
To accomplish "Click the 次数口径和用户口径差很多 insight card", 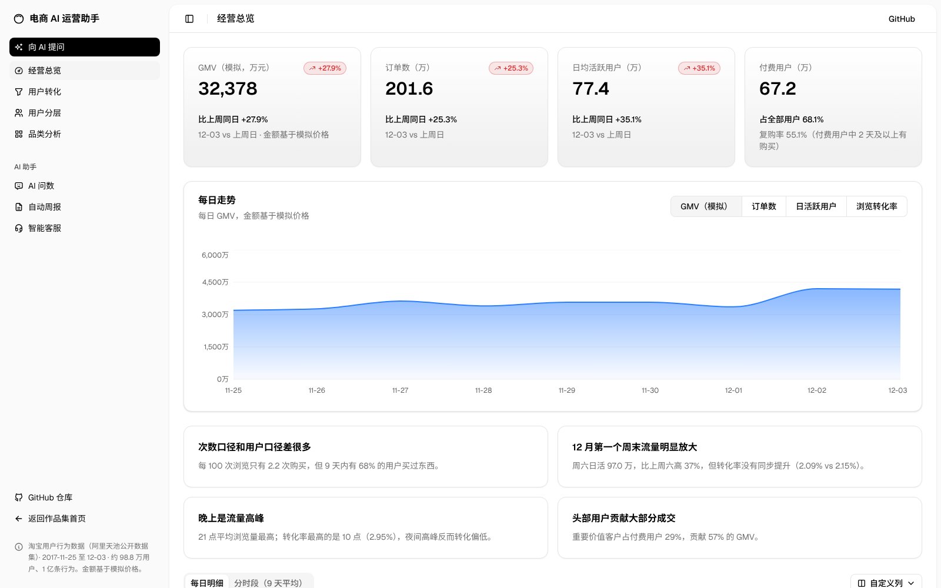I will [366, 456].
